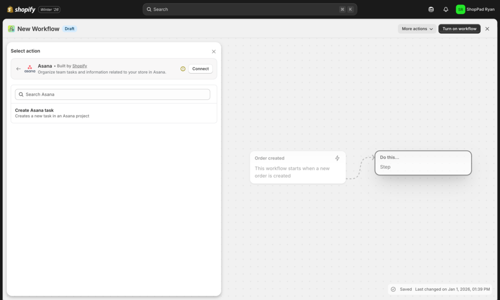Click the Flow workflow icon beside New Workflow
The width and height of the screenshot is (500, 300).
tap(11, 29)
